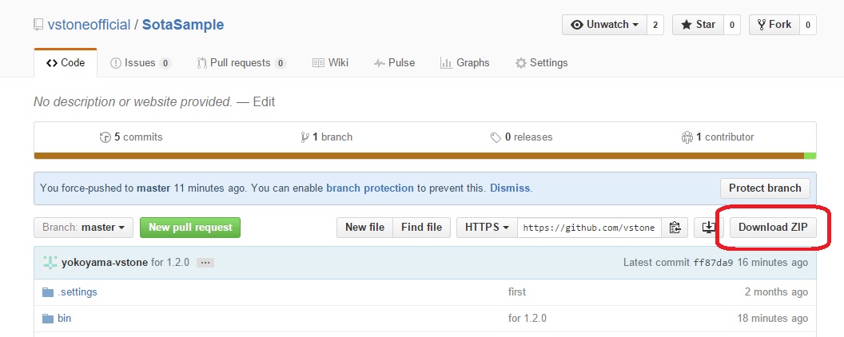Copy clone URL with clipboard icon

tap(675, 228)
